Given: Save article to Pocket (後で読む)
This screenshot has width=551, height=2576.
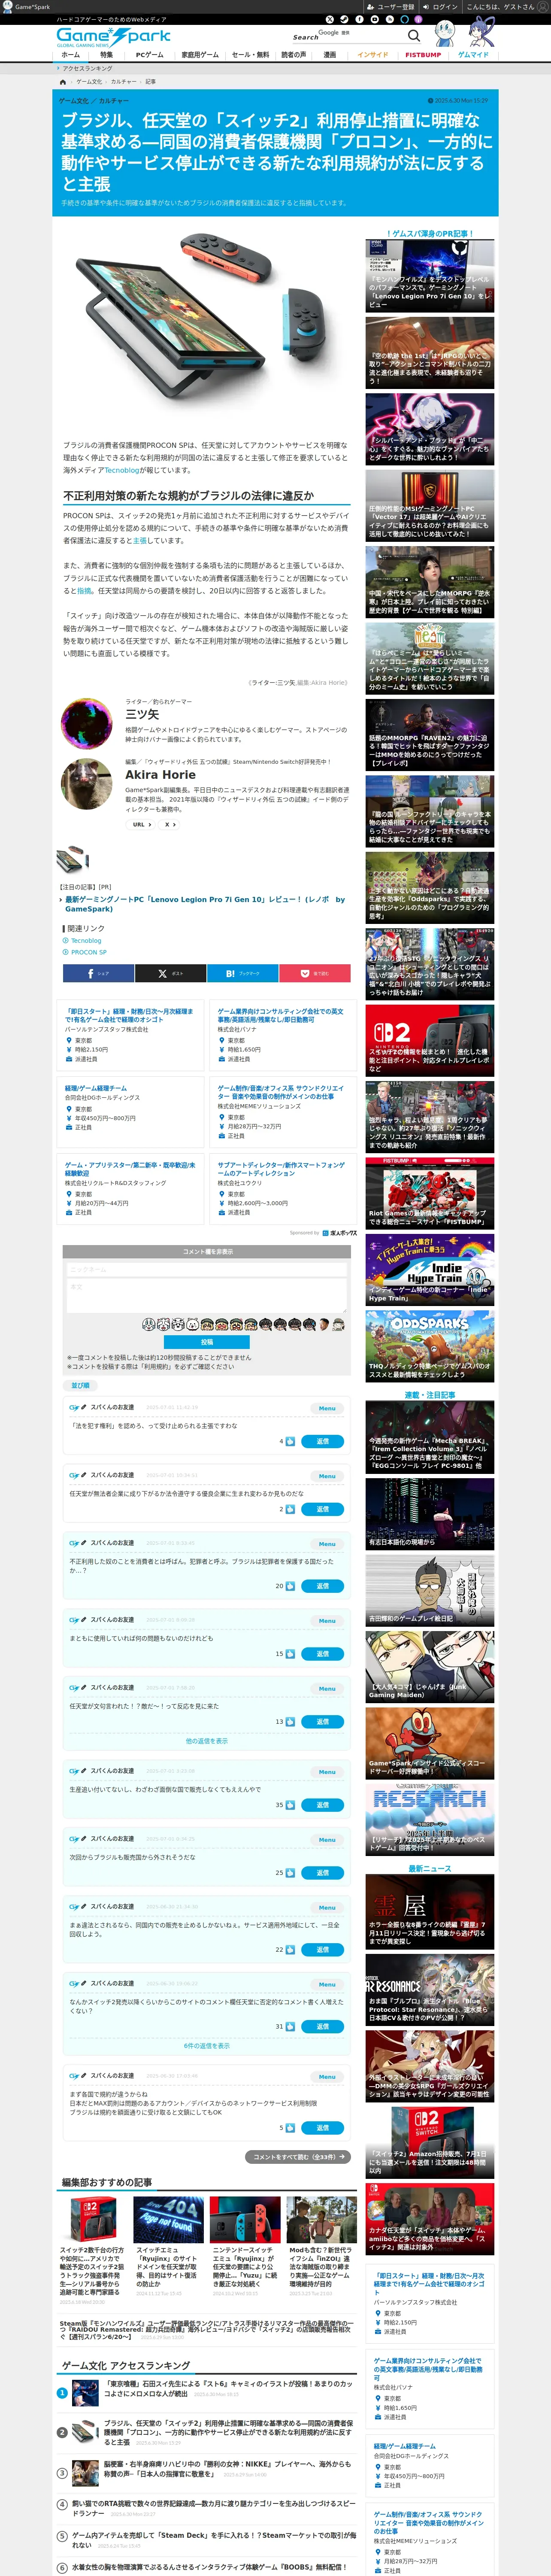Looking at the screenshot, I should click(x=315, y=973).
